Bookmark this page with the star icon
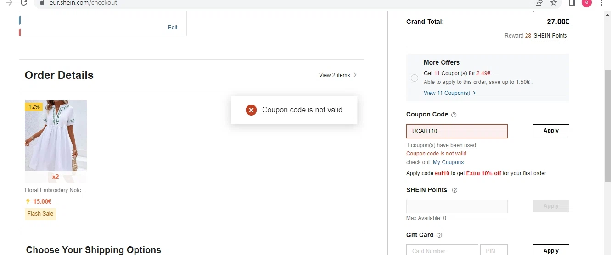Screen dimensions: 611x255 [554, 3]
